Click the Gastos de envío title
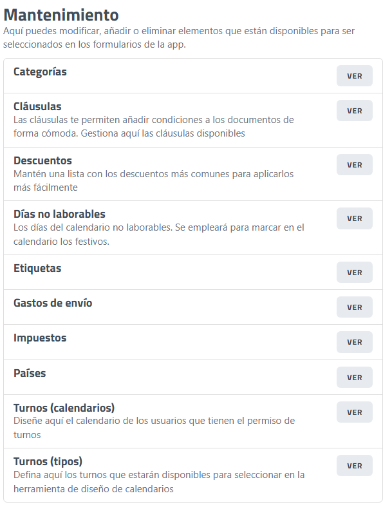Screen dimensions: 392x509 click(x=53, y=303)
